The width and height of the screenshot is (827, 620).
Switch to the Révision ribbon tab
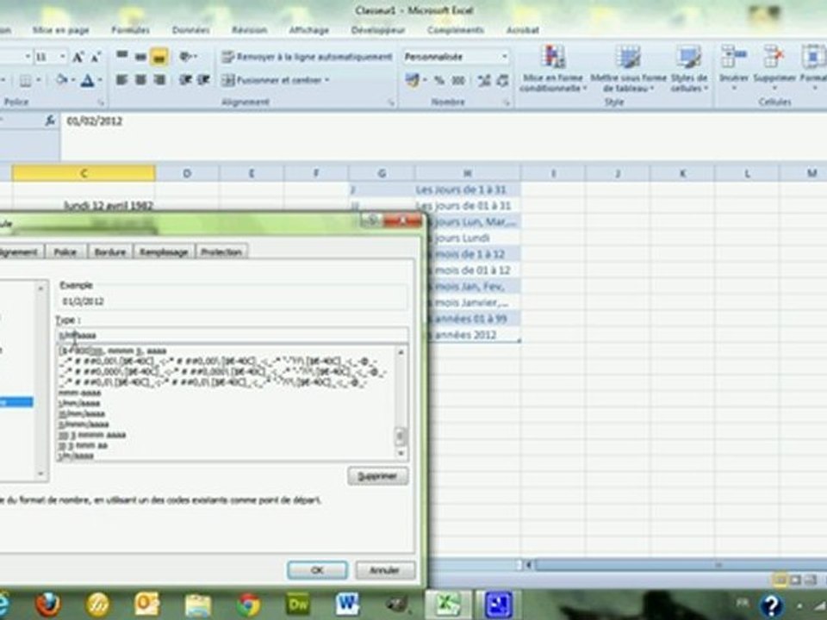249,30
